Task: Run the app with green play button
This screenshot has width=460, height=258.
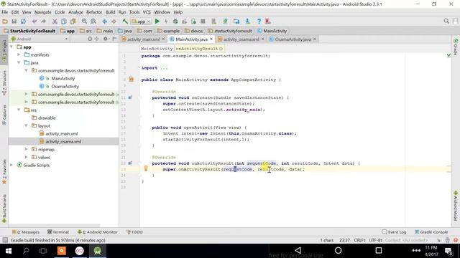Action: pos(157,21)
